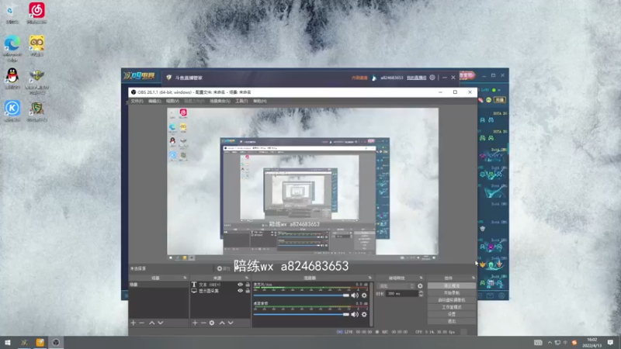Open the Edit menu in OBS
Screen dimensions: 621x349
pos(154,102)
